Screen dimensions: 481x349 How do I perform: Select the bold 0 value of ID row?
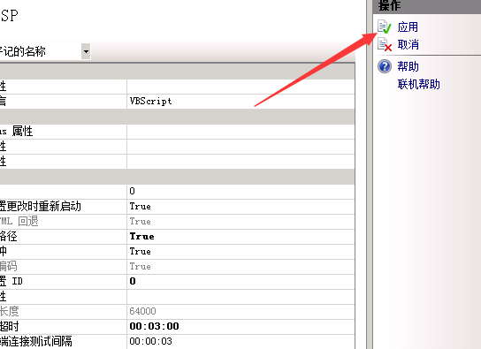click(x=133, y=281)
